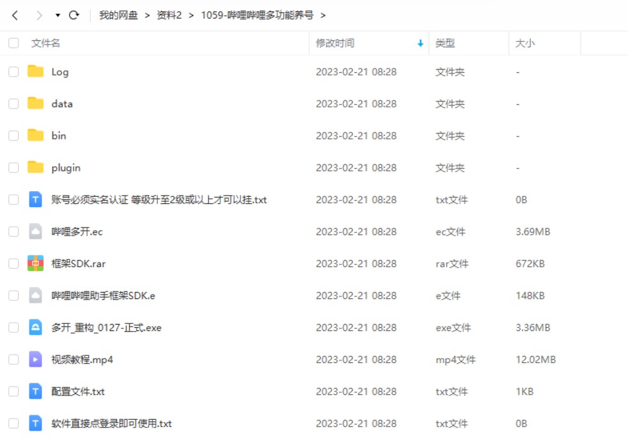The image size is (628, 439).
Task: Click the gray icon of 哔哩多开.ec
Action: pyautogui.click(x=35, y=231)
